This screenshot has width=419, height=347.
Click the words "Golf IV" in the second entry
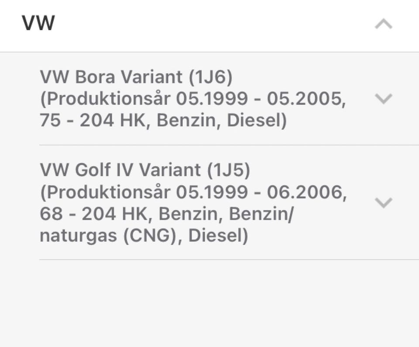coord(104,170)
